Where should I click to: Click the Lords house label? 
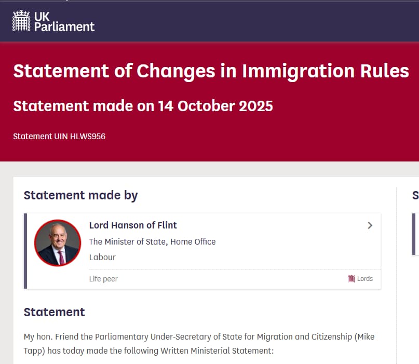pos(365,279)
